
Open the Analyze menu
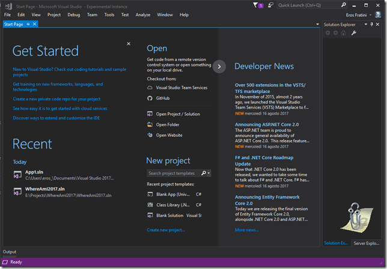click(143, 15)
